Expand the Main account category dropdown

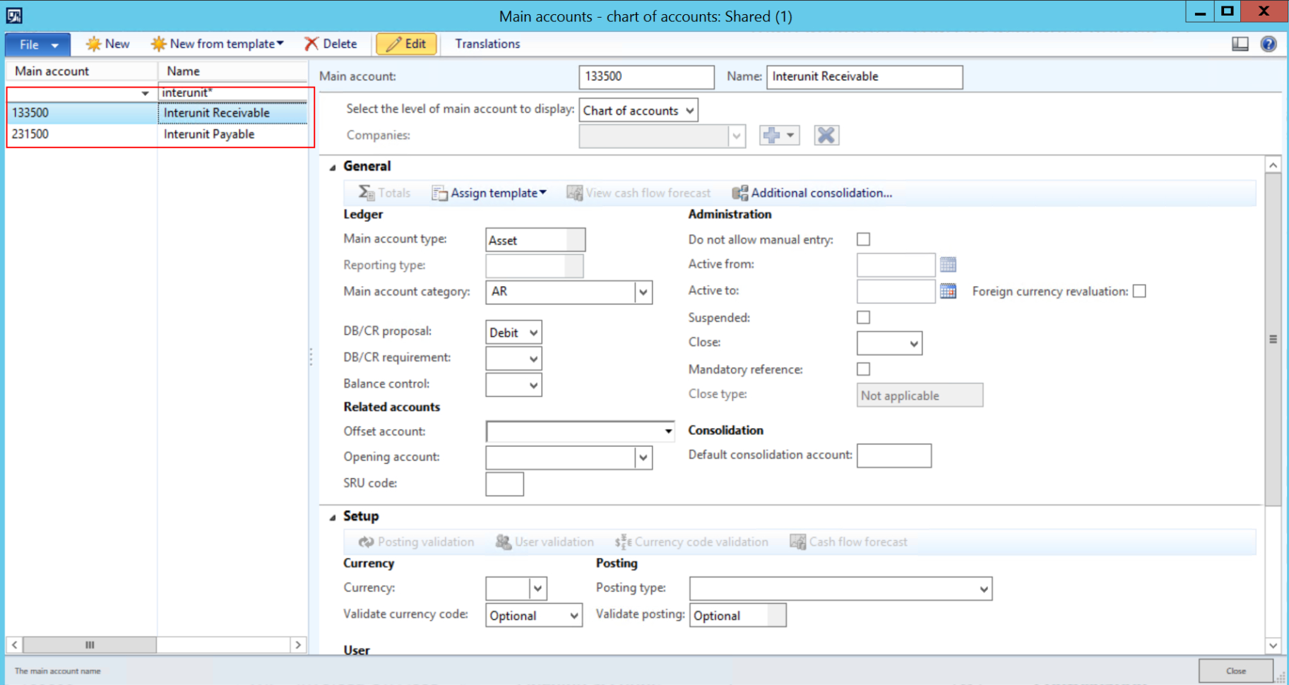642,292
